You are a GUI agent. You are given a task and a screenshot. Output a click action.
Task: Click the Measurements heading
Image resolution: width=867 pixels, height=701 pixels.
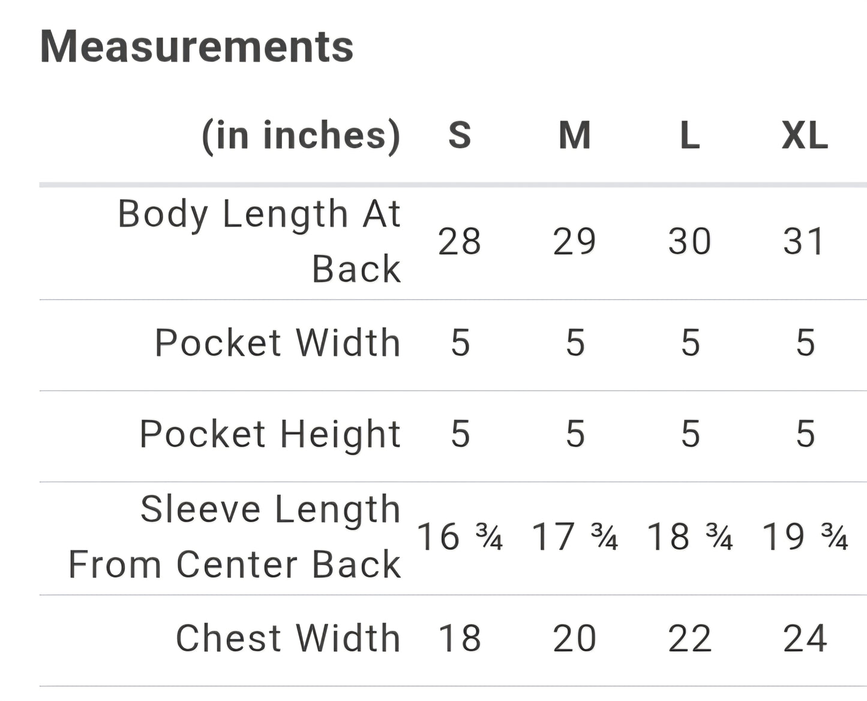pyautogui.click(x=197, y=47)
